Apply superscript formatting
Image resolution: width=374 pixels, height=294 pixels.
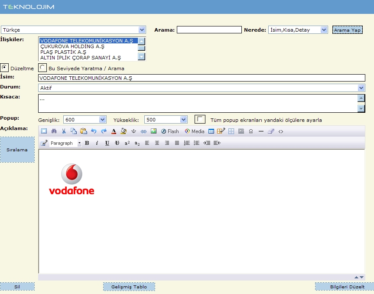pyautogui.click(x=127, y=143)
